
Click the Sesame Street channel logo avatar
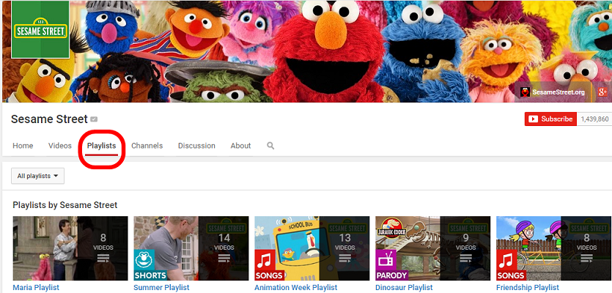coord(40,29)
